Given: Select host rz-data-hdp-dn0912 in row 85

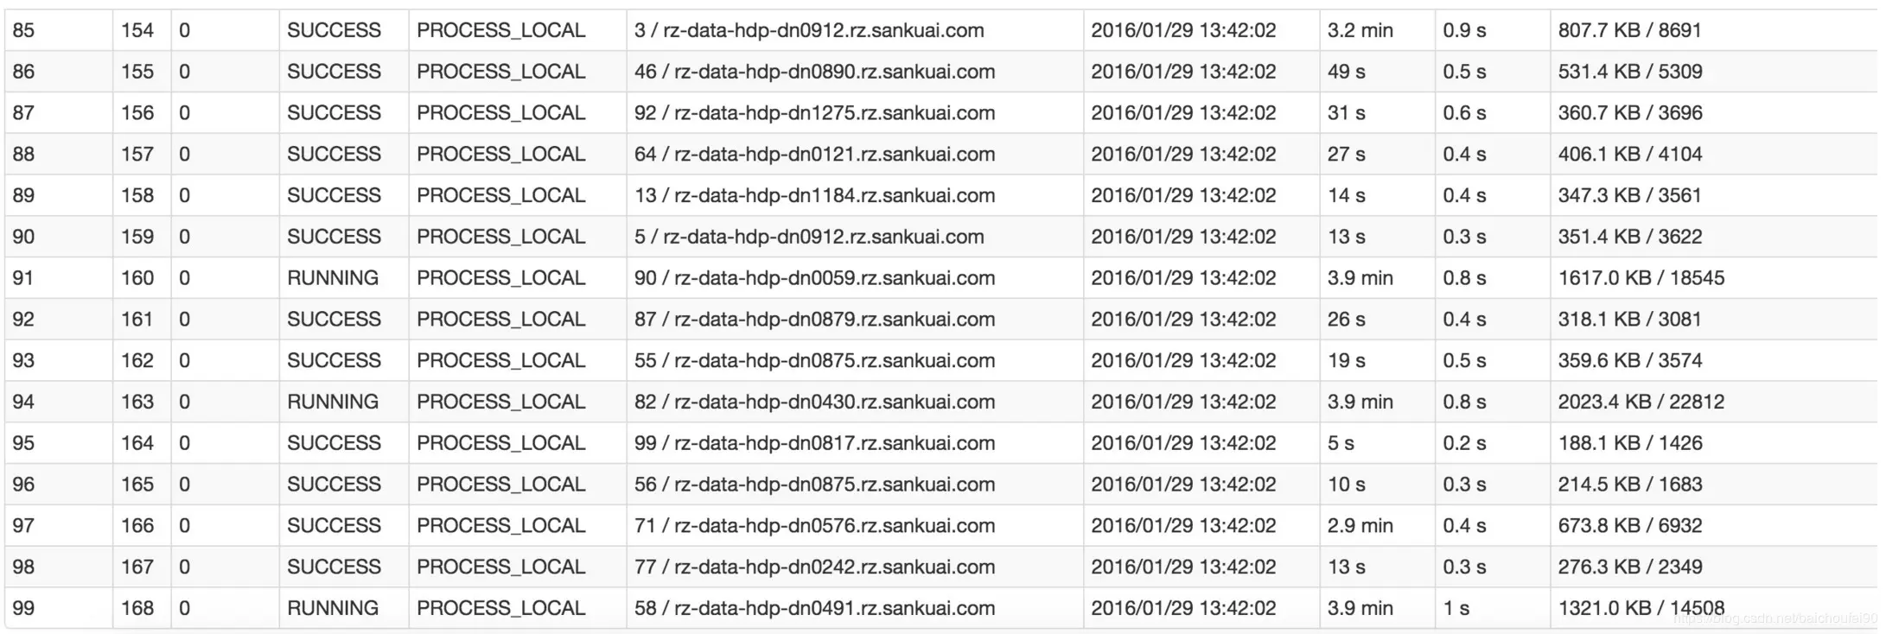Looking at the screenshot, I should 809,30.
